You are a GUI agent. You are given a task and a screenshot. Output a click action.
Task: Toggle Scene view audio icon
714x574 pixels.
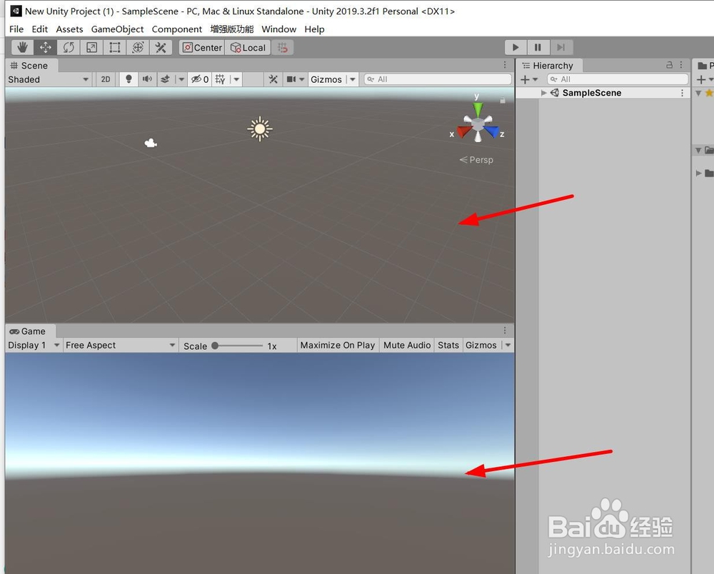click(x=146, y=79)
